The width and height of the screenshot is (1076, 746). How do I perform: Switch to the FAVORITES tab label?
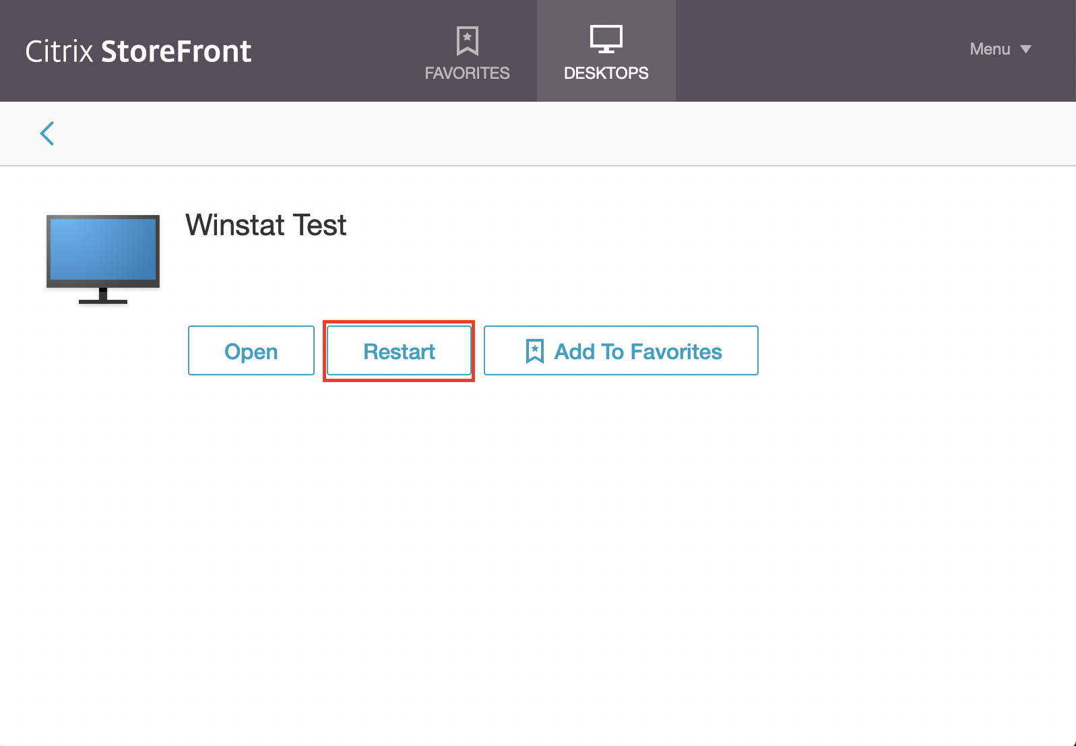(x=467, y=73)
